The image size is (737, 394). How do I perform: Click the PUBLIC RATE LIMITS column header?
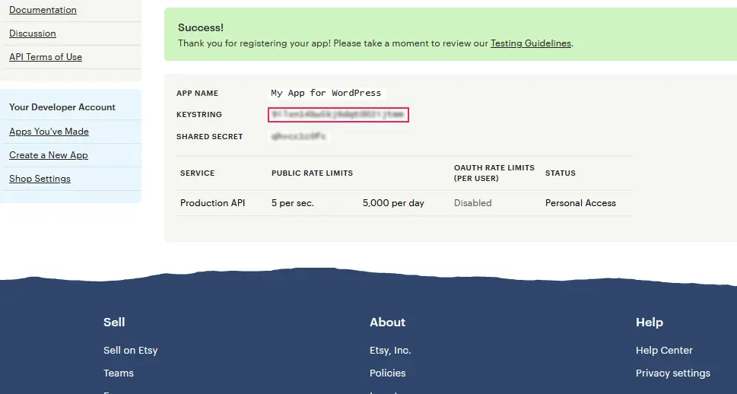[312, 173]
